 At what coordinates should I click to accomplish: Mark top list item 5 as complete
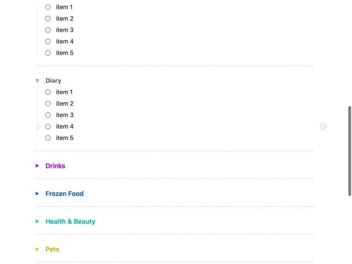[x=48, y=53]
